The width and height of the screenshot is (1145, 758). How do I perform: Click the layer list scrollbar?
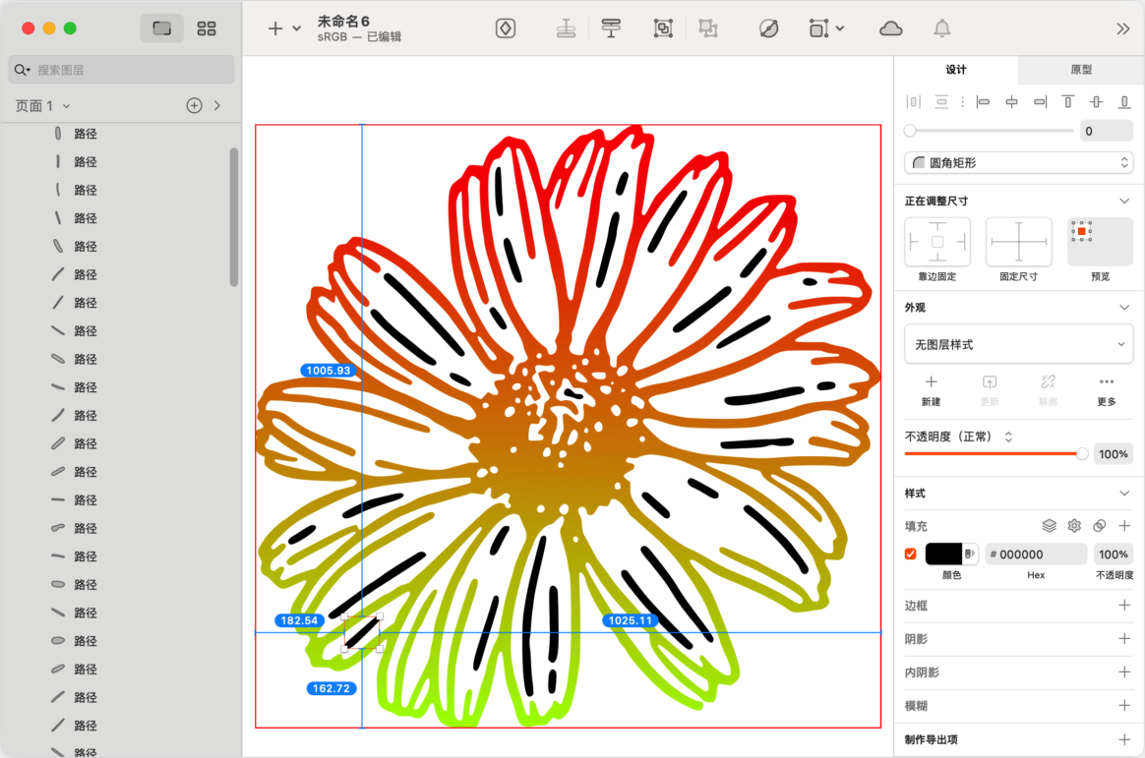[234, 216]
